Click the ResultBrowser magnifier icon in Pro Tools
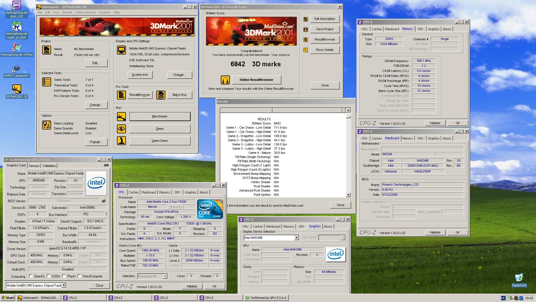 coord(121,95)
